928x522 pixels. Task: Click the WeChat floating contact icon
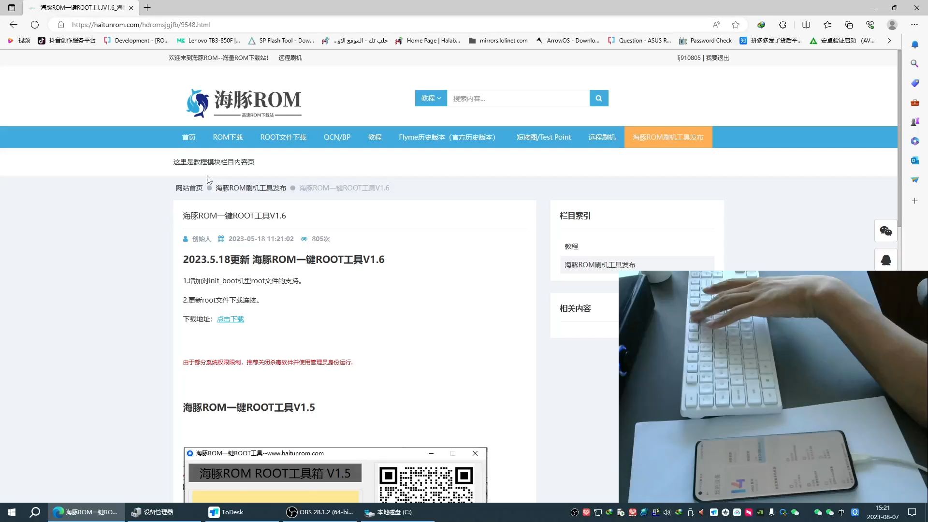(x=886, y=231)
